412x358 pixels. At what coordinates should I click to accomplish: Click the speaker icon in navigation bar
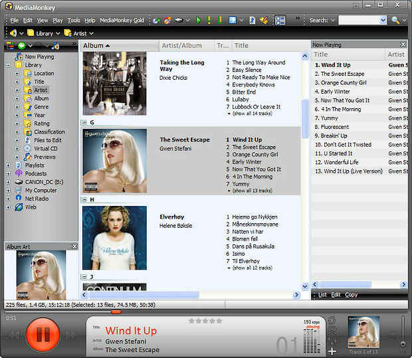13,33
